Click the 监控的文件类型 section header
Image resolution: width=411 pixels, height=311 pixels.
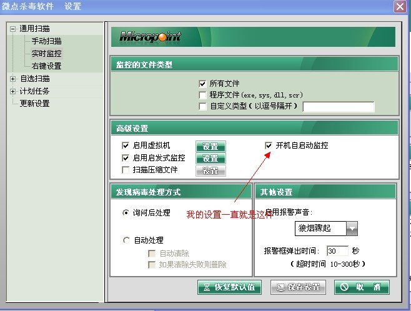pos(254,64)
